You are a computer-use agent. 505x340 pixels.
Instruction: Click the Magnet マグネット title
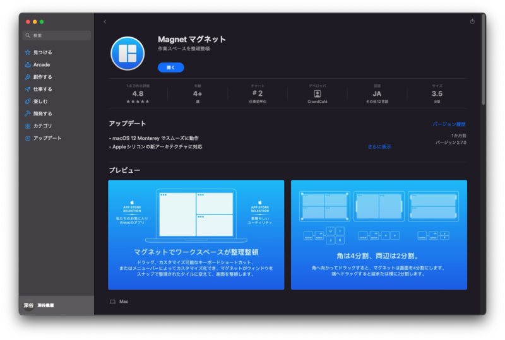192,39
